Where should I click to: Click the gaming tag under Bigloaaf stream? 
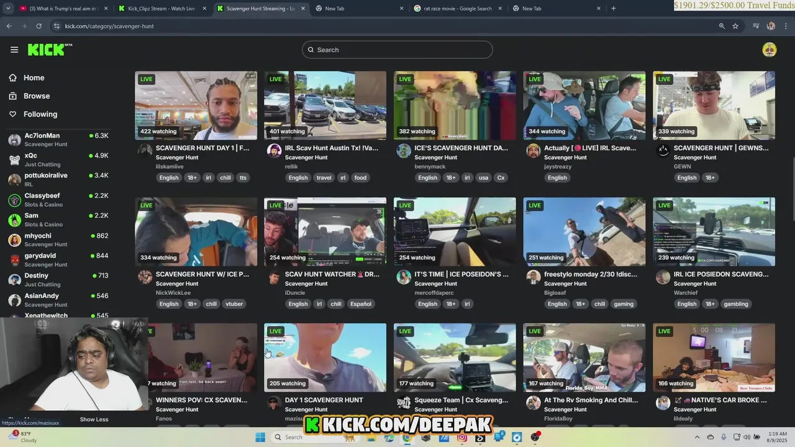(624, 304)
